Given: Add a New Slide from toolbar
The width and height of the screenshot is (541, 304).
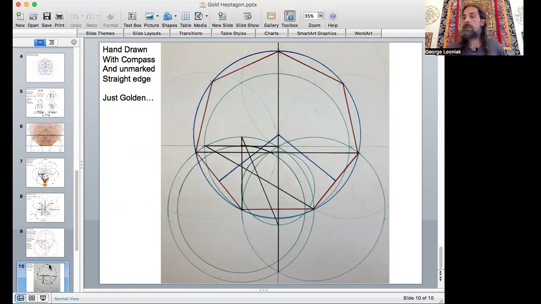Looking at the screenshot, I should pos(222,16).
